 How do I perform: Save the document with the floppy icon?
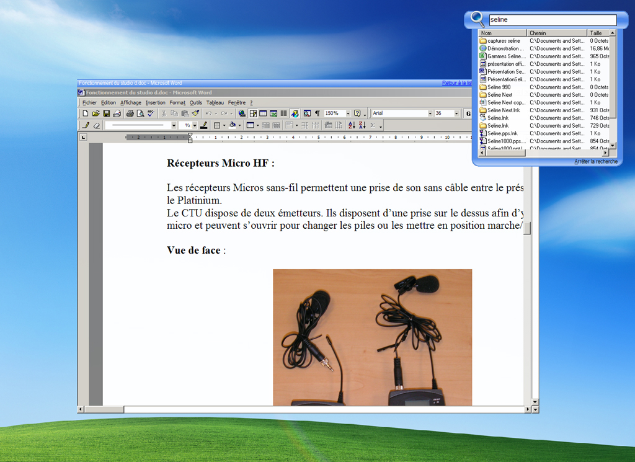tap(106, 113)
